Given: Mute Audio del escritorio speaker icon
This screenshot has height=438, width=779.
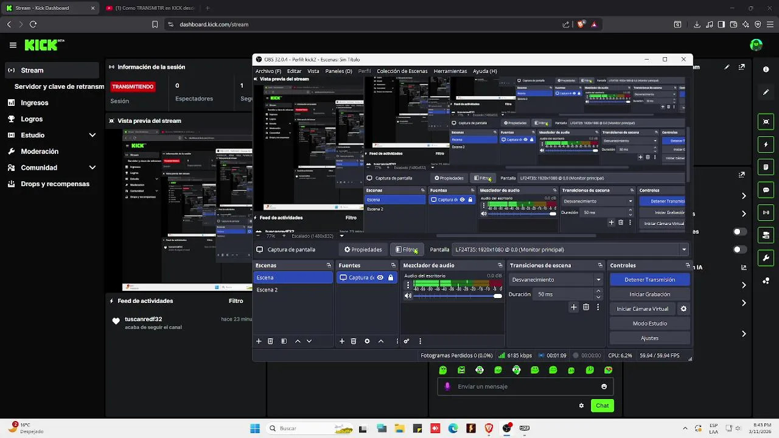Looking at the screenshot, I should [x=408, y=296].
